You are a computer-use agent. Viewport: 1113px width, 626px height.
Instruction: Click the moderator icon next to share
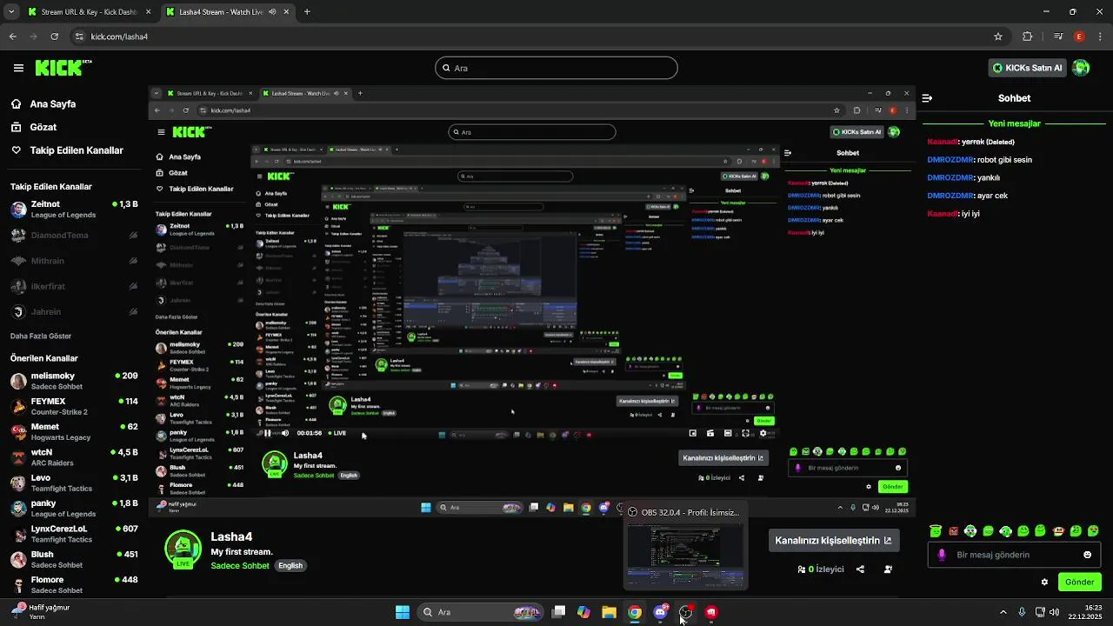click(888, 569)
